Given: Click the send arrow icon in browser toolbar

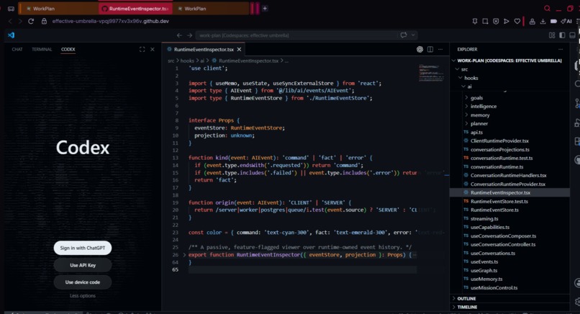Looking at the screenshot, I should click(x=507, y=21).
